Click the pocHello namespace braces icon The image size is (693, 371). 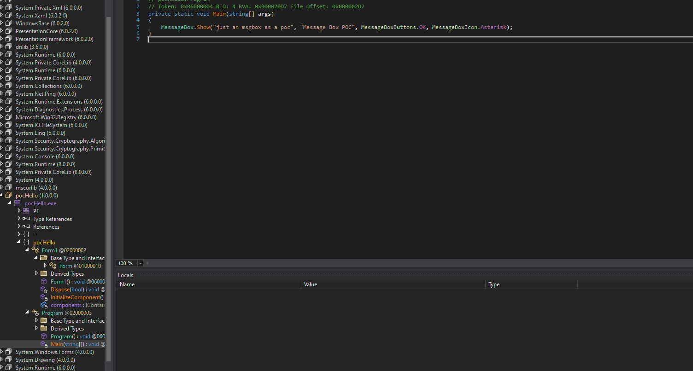click(26, 243)
